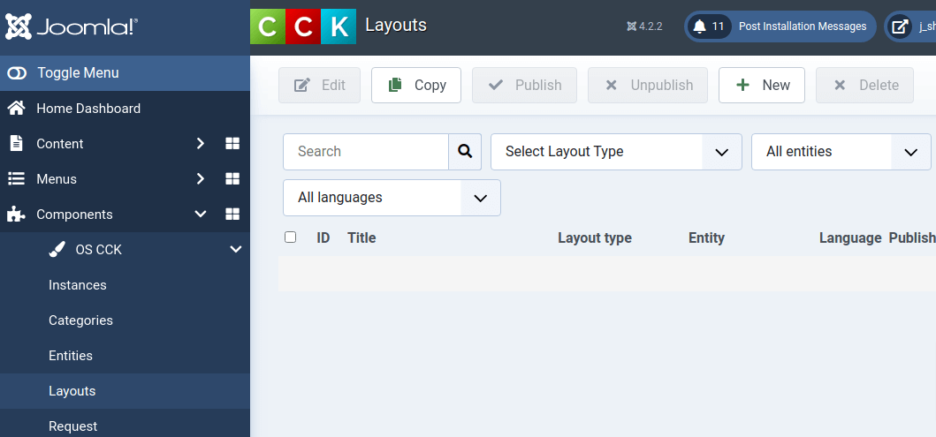The image size is (936, 437).
Task: Create a new layout with New
Action: pyautogui.click(x=762, y=86)
